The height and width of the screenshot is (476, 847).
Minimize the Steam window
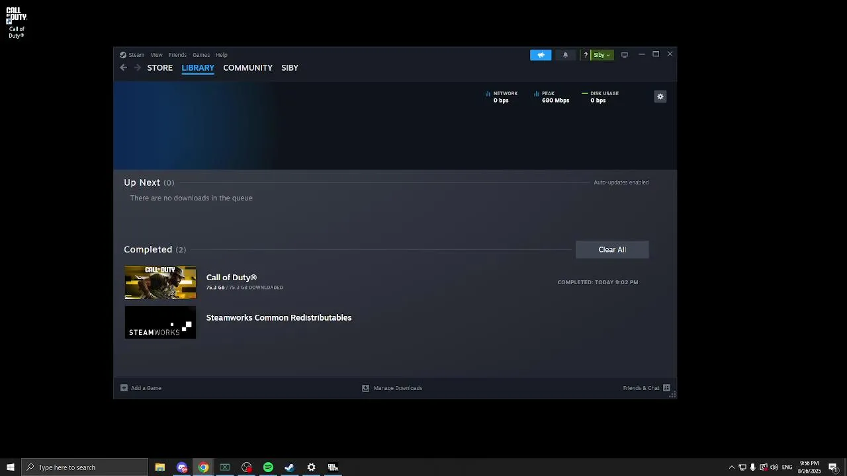point(641,54)
